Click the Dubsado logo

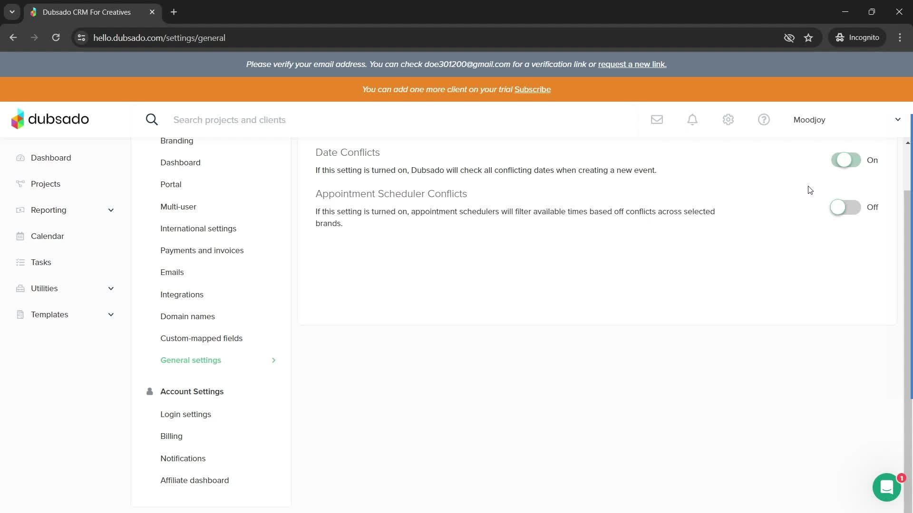tap(50, 119)
